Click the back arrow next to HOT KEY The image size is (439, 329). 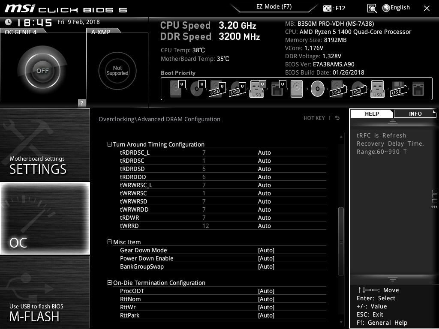tap(337, 118)
